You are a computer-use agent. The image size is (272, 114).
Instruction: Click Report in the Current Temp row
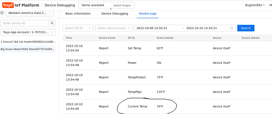coord(104,106)
